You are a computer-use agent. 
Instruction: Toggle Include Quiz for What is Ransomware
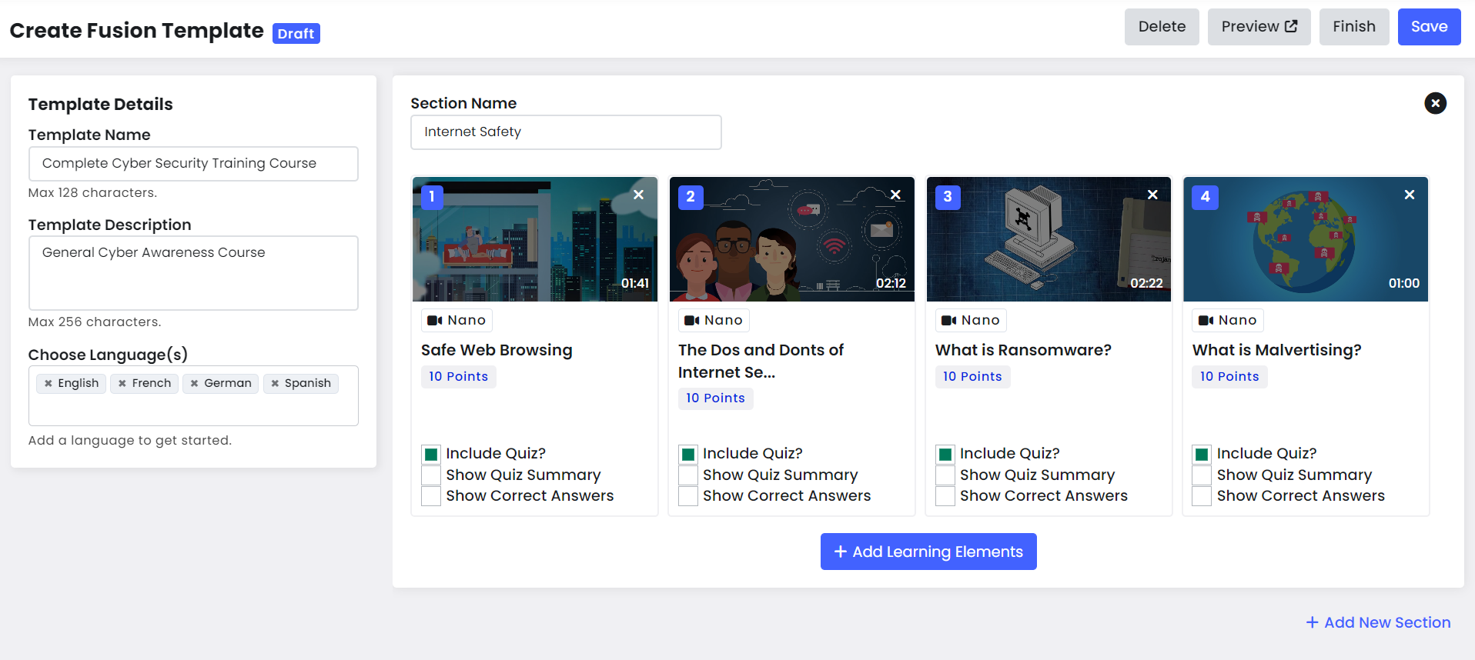coord(945,454)
